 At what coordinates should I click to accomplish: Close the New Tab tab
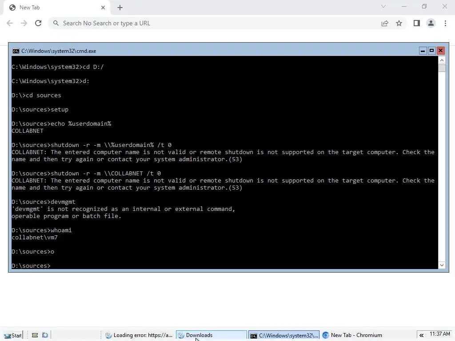103,8
